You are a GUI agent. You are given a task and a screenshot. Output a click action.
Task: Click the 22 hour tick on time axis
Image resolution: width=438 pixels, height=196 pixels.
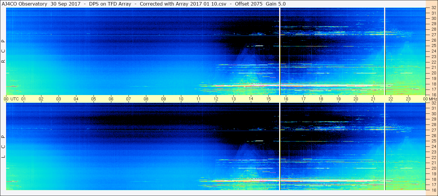(x=391, y=99)
